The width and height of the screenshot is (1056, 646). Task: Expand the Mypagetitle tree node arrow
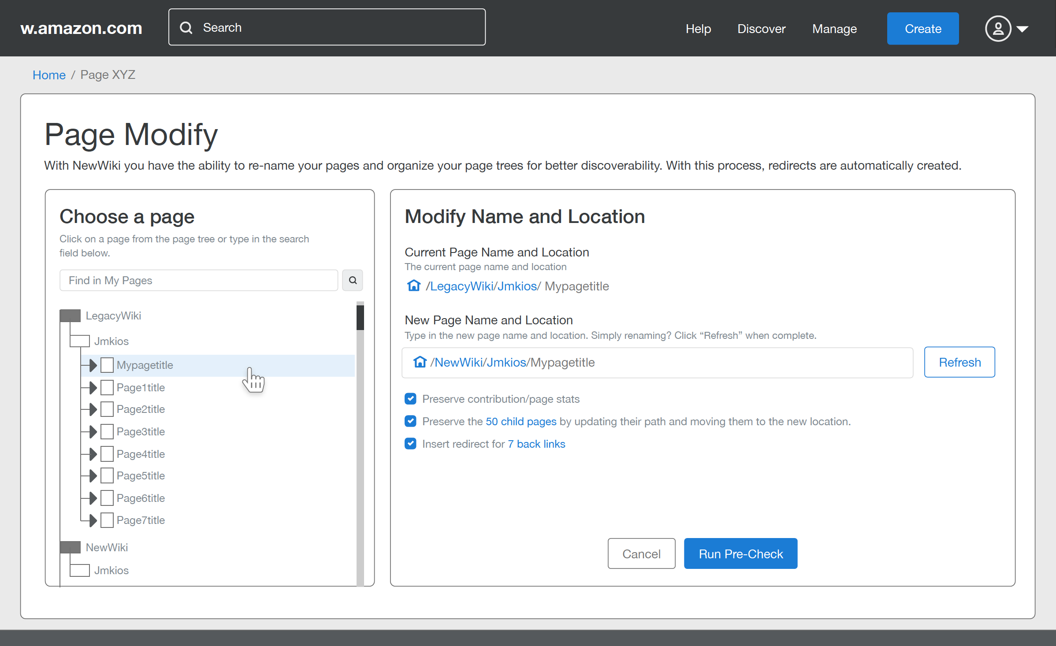[93, 365]
